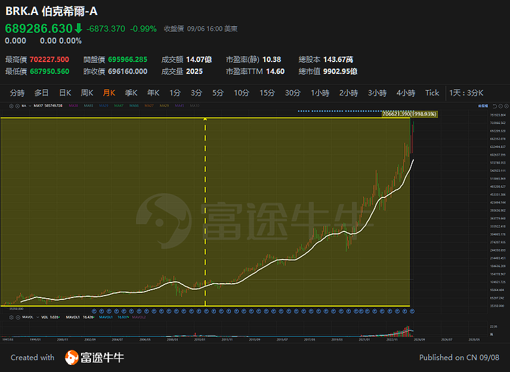Click the yellow X marker atop dashed line
Screen dimensions: 510x372
(205, 119)
